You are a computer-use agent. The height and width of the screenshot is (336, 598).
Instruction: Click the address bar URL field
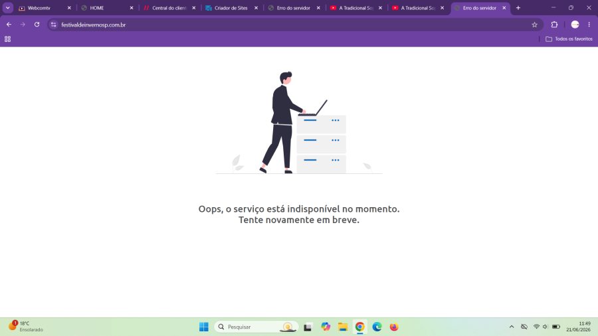point(294,25)
